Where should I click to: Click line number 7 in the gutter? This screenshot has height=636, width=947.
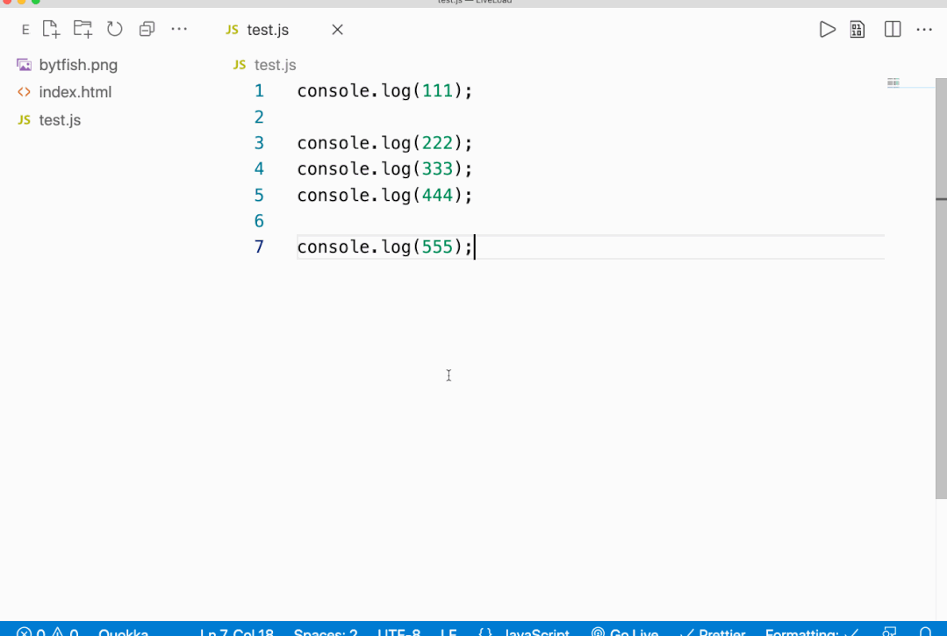click(x=259, y=247)
